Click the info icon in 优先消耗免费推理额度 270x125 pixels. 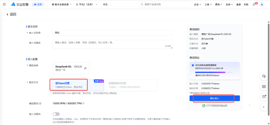click(193, 65)
